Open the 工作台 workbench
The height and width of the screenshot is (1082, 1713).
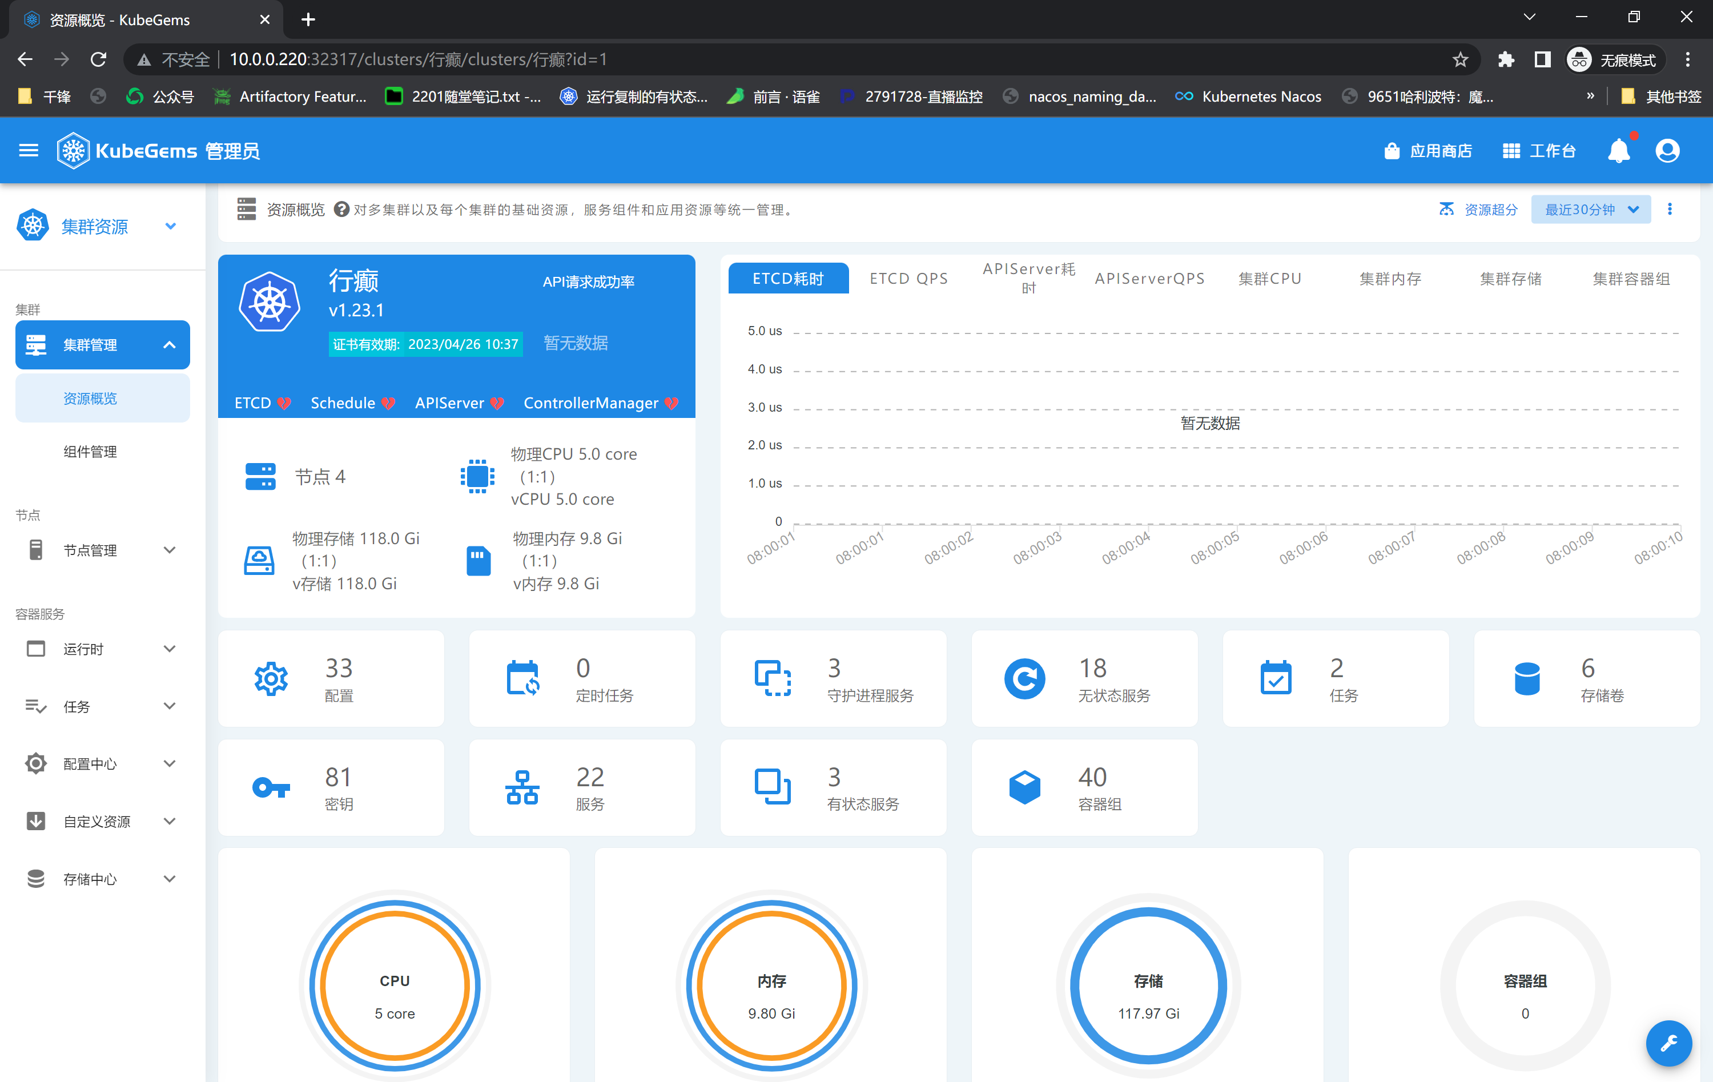pos(1539,150)
